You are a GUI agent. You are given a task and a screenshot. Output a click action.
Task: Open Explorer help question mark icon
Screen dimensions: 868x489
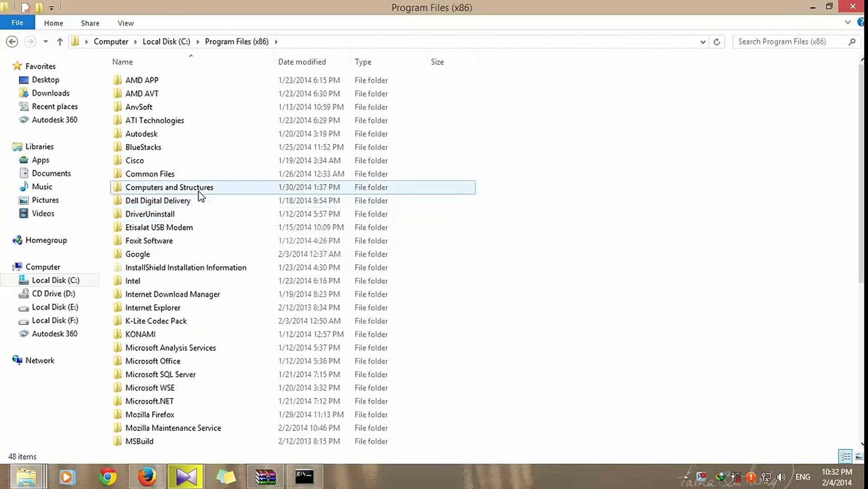[860, 22]
